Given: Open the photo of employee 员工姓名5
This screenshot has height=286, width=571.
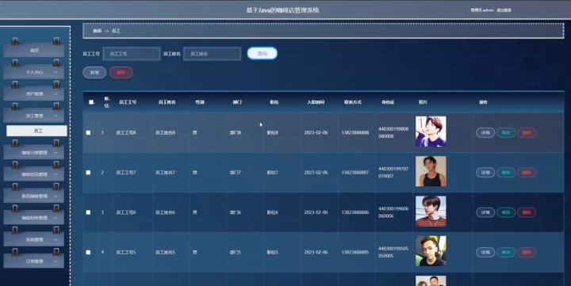Looking at the screenshot, I should pos(431,251).
